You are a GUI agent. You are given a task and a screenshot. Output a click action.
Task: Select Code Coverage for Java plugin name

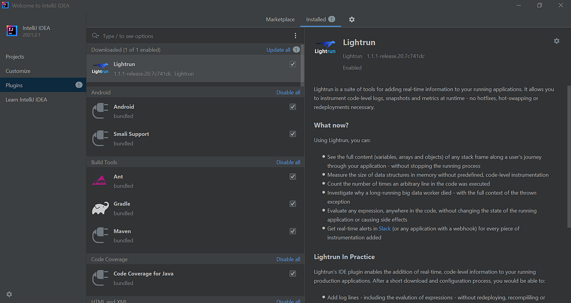pos(143,273)
